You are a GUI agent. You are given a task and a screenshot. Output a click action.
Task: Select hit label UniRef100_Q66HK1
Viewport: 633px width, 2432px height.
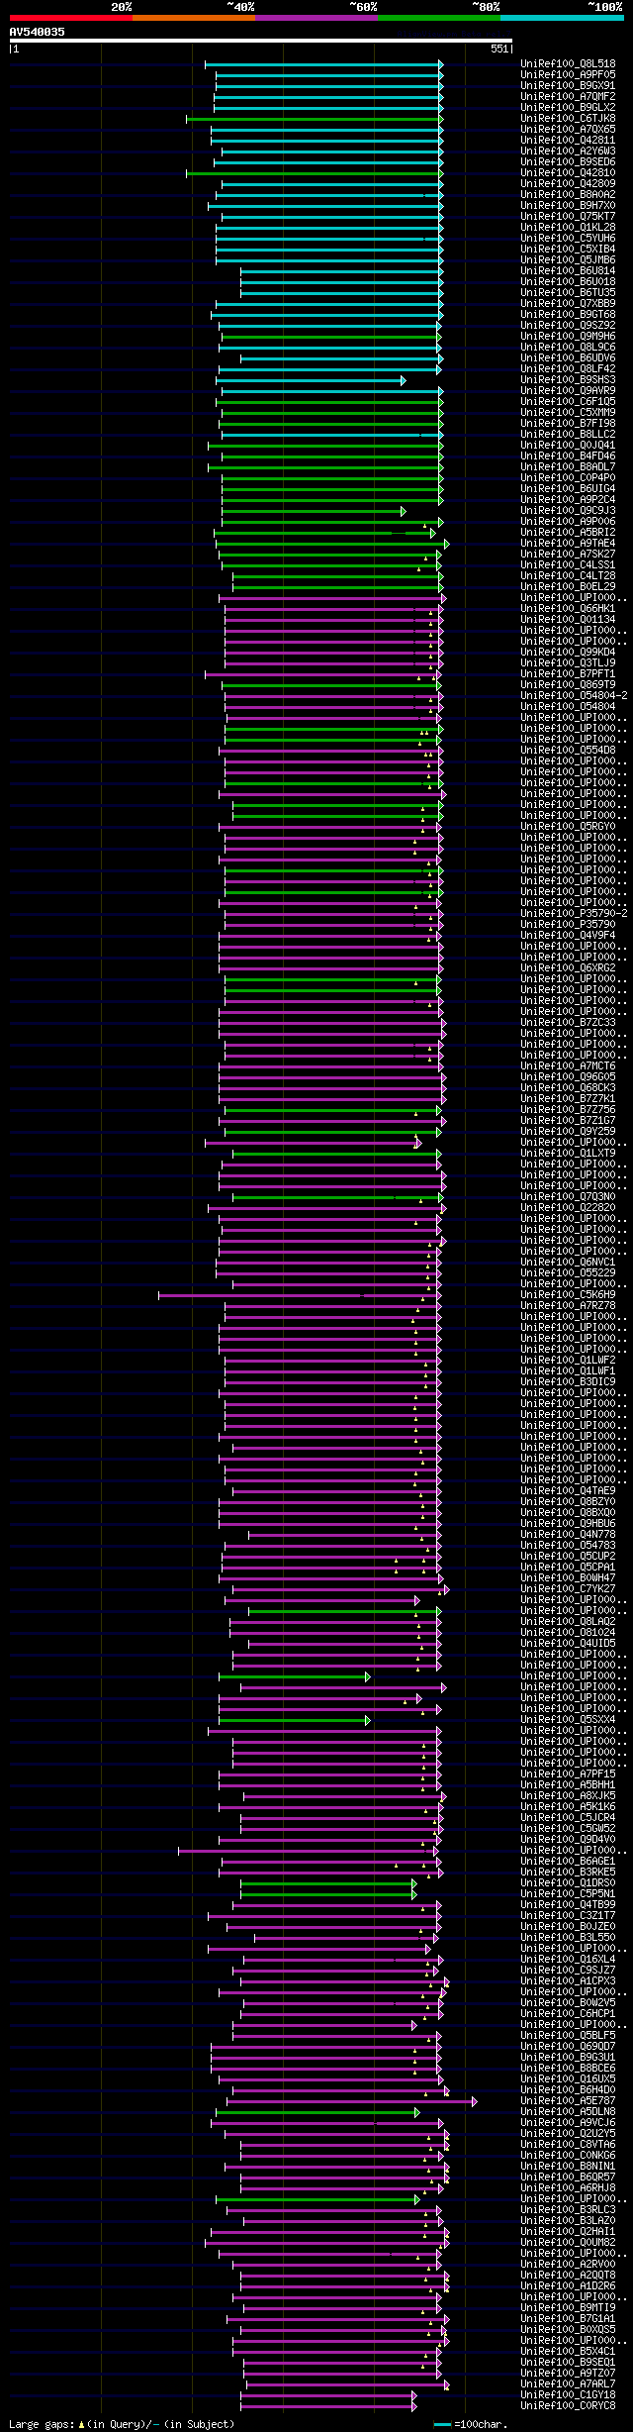click(x=568, y=609)
